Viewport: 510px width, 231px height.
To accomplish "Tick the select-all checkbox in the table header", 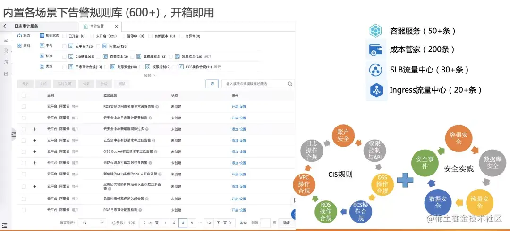I will tap(24, 96).
